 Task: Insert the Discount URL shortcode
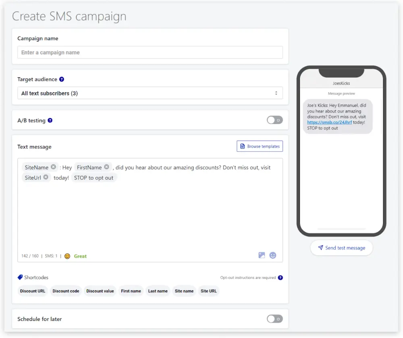tap(33, 291)
